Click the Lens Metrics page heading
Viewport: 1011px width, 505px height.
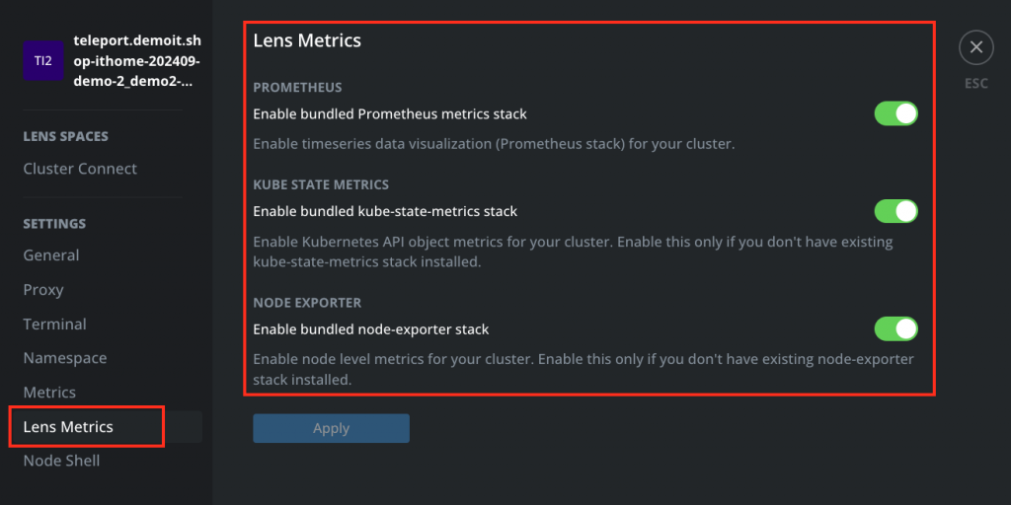click(x=307, y=40)
